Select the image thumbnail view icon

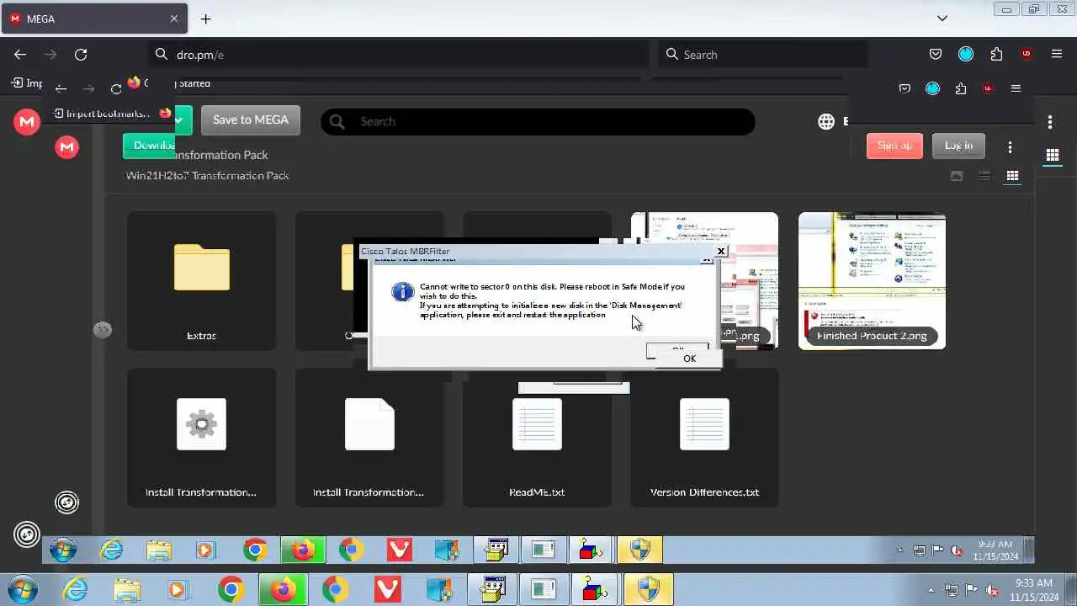click(x=957, y=175)
